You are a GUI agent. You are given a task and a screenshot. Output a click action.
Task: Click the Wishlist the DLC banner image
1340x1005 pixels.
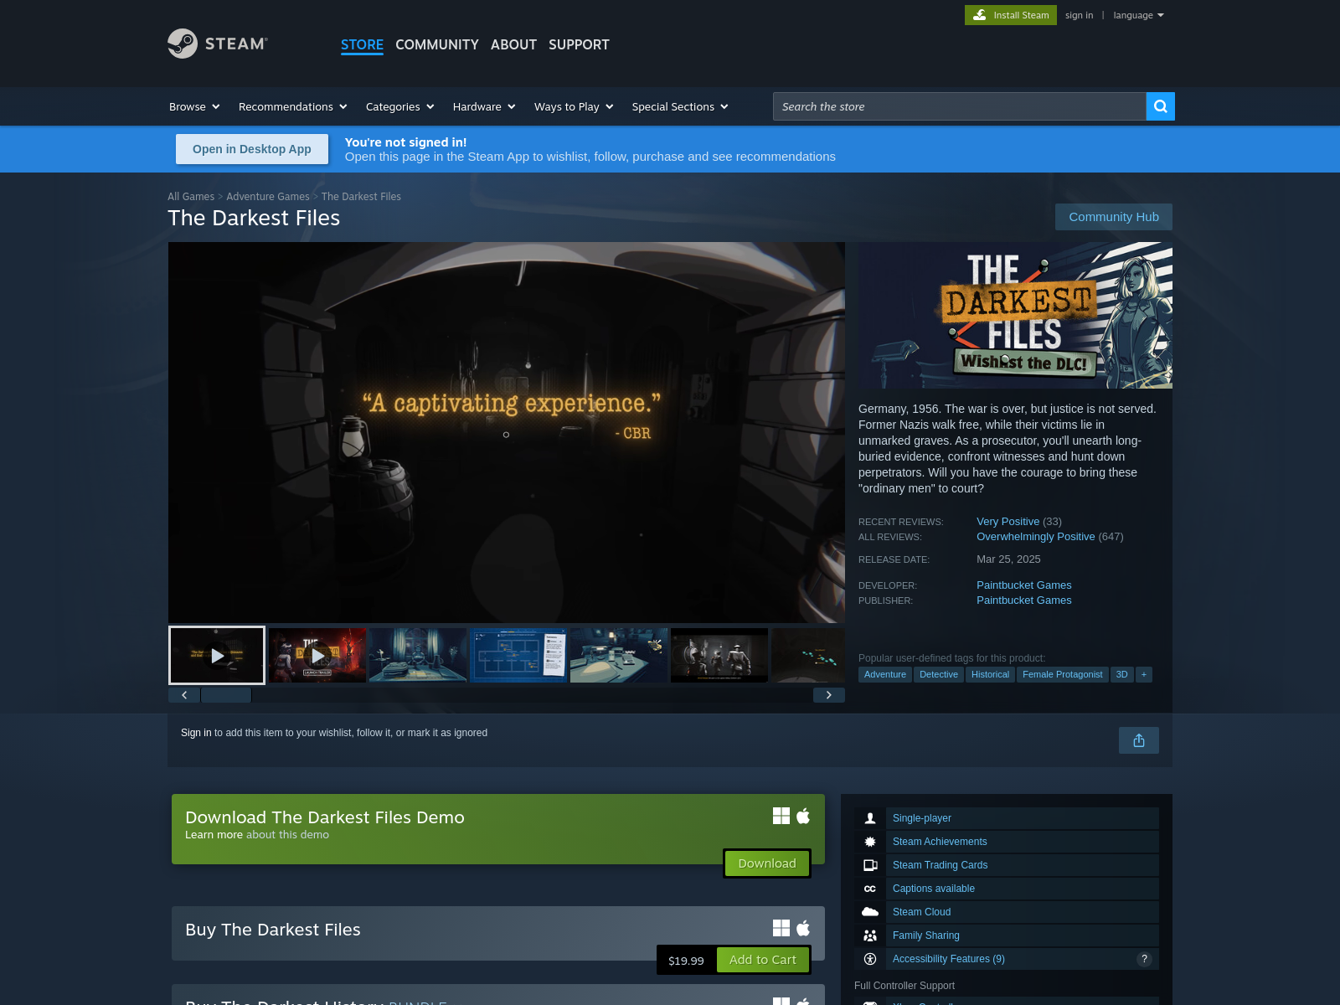(x=1015, y=316)
